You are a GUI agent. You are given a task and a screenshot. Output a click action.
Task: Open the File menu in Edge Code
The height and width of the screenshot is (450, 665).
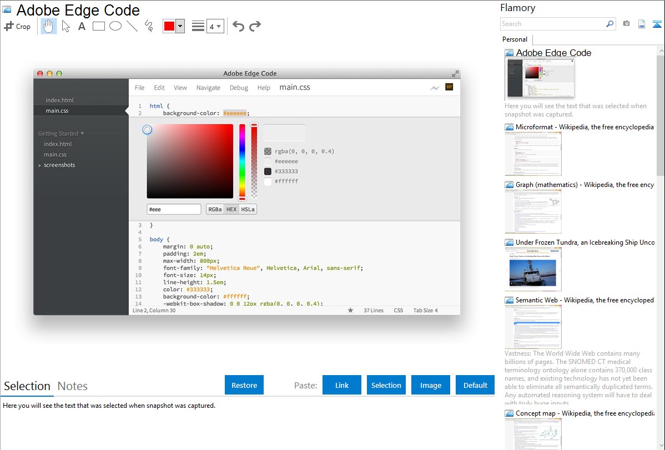(139, 88)
